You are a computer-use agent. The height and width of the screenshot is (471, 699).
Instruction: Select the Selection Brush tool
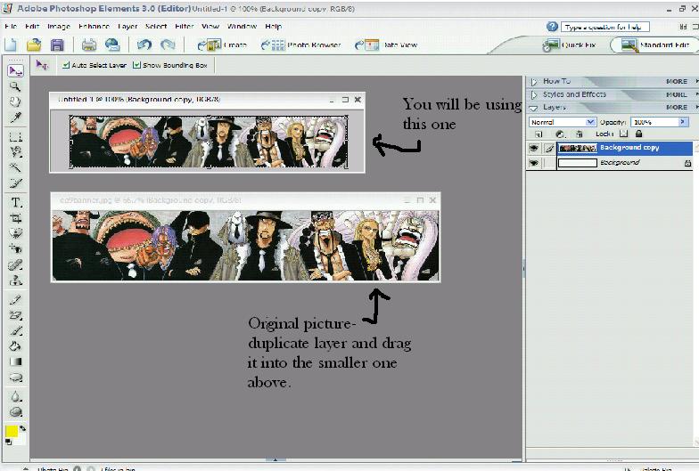16,183
